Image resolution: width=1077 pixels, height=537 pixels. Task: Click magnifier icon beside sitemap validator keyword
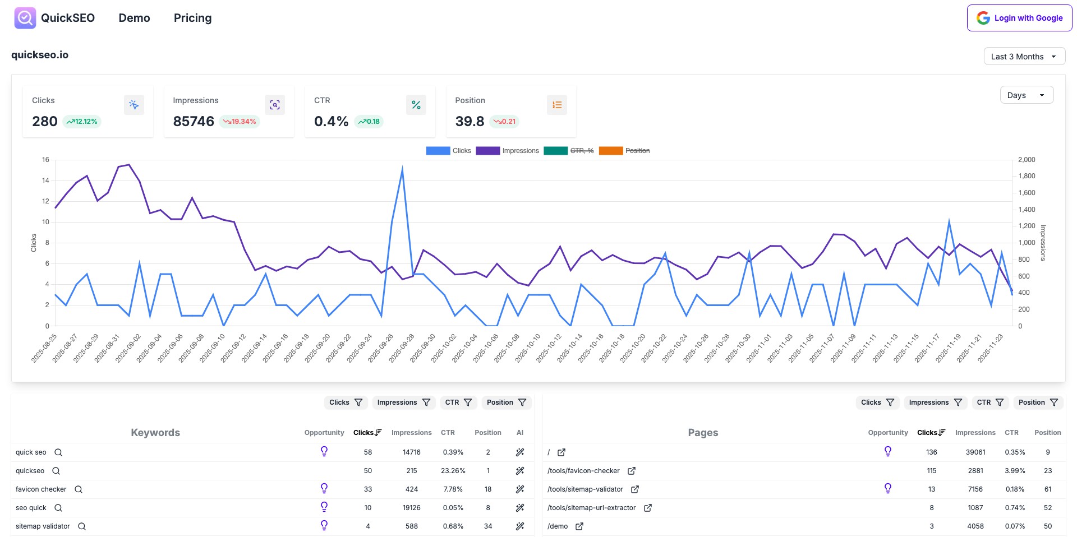(x=82, y=526)
